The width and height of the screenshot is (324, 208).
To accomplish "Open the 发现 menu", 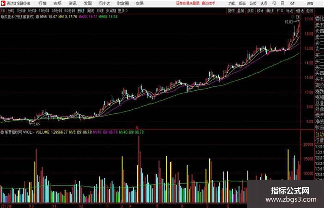I will pyautogui.click(x=88, y=3).
